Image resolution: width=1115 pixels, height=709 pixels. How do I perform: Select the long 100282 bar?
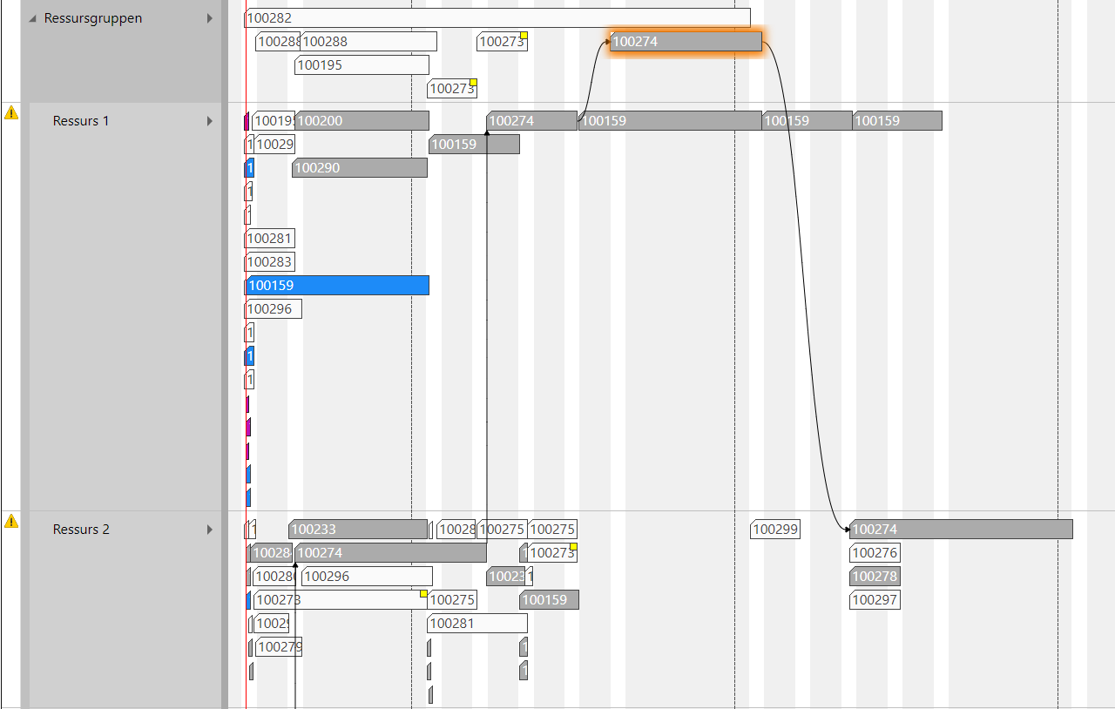497,17
